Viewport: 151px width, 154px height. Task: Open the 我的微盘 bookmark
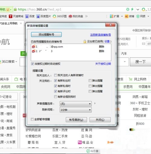click(76, 16)
